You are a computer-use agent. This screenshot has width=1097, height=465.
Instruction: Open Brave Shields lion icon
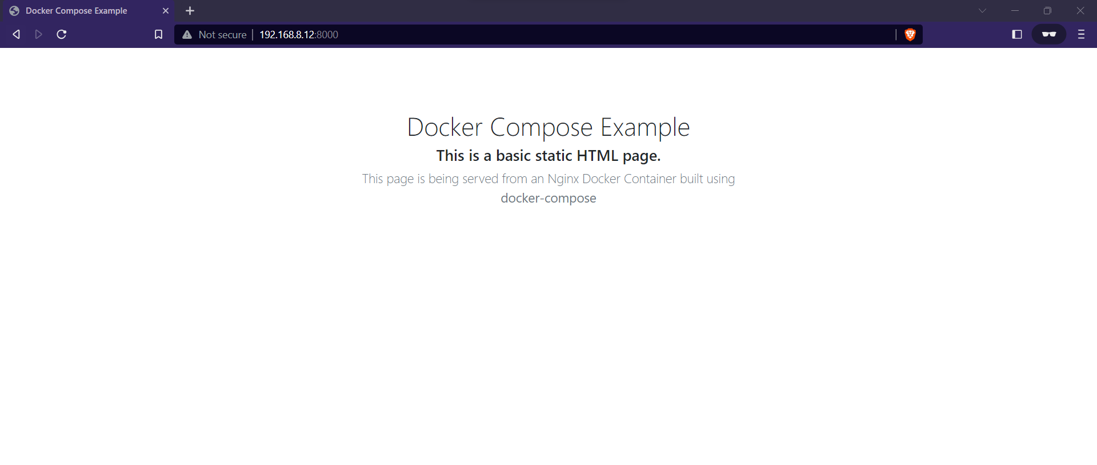click(x=910, y=35)
